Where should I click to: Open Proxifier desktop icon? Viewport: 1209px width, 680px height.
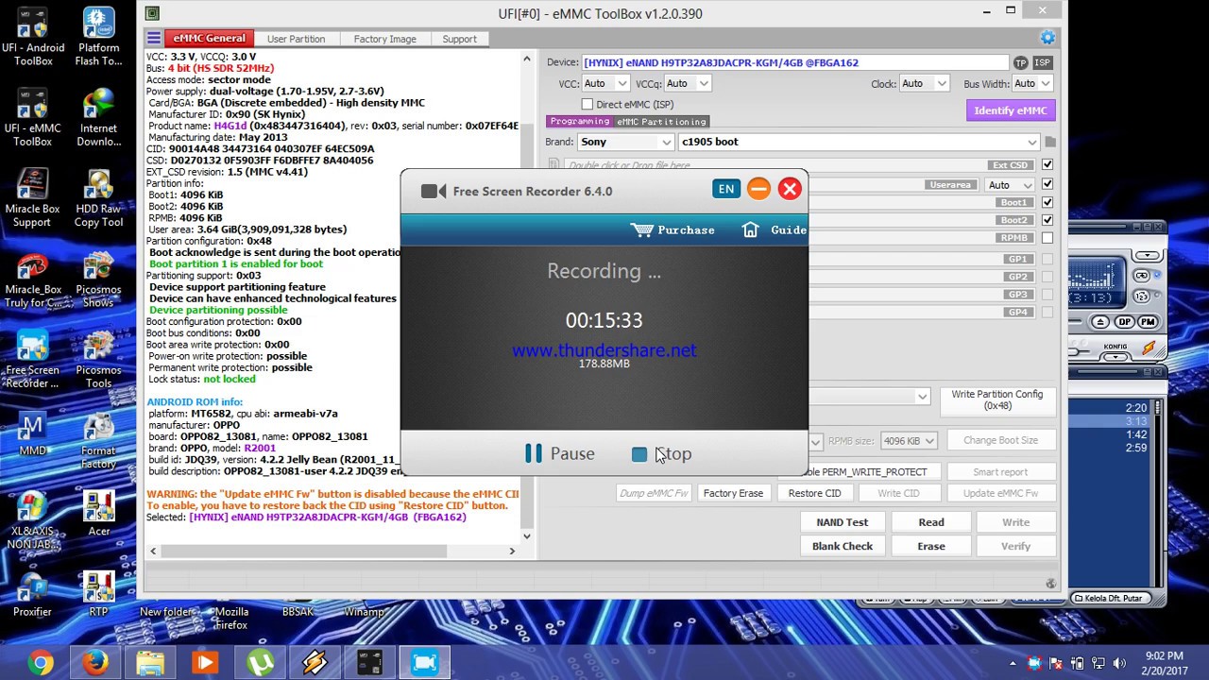click(33, 596)
